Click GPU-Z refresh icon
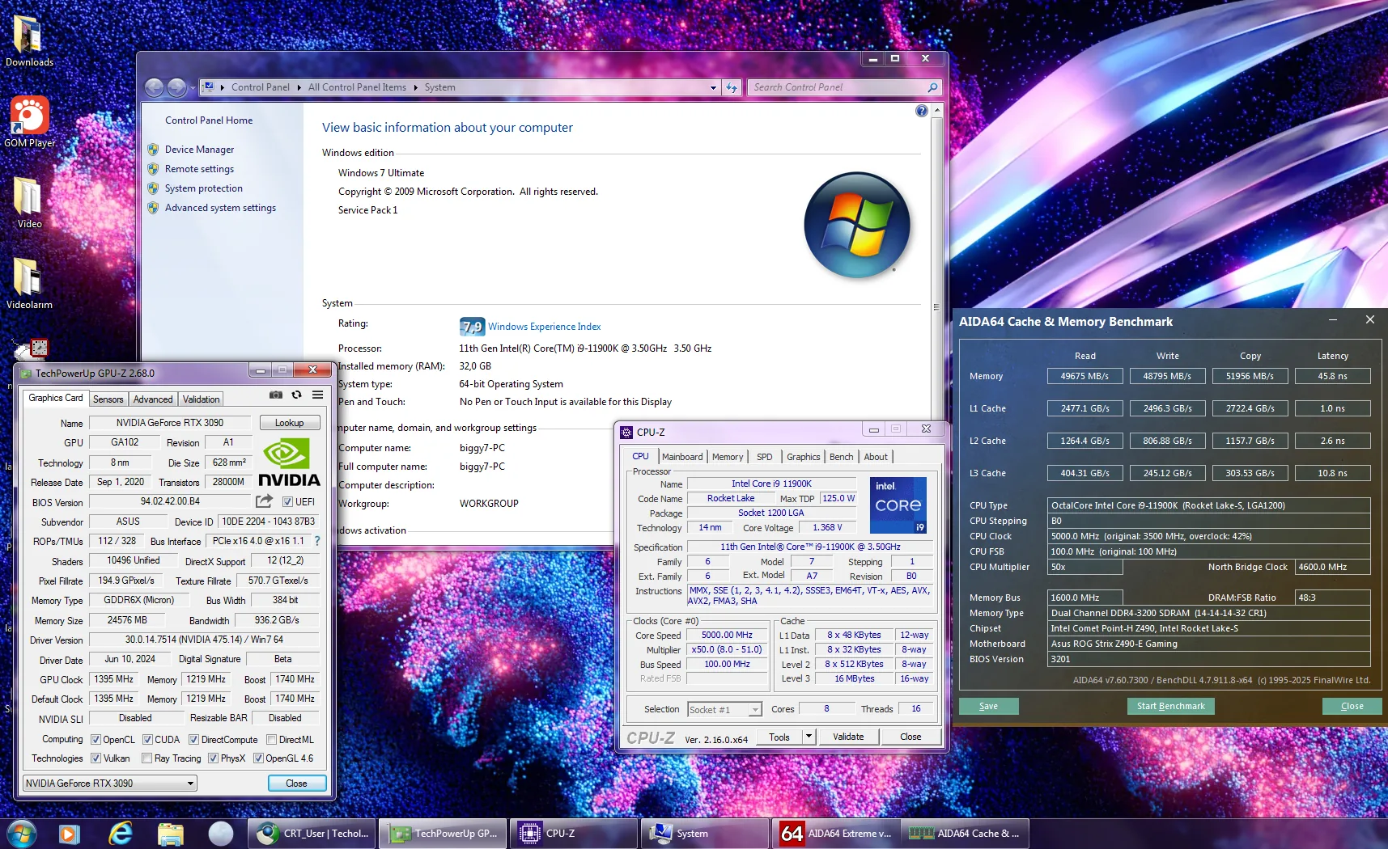This screenshot has width=1388, height=849. (296, 395)
